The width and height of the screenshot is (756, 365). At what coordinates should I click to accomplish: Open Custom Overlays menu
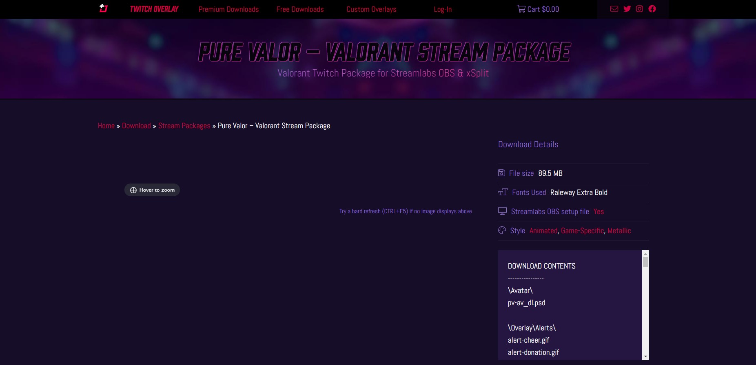tap(371, 9)
